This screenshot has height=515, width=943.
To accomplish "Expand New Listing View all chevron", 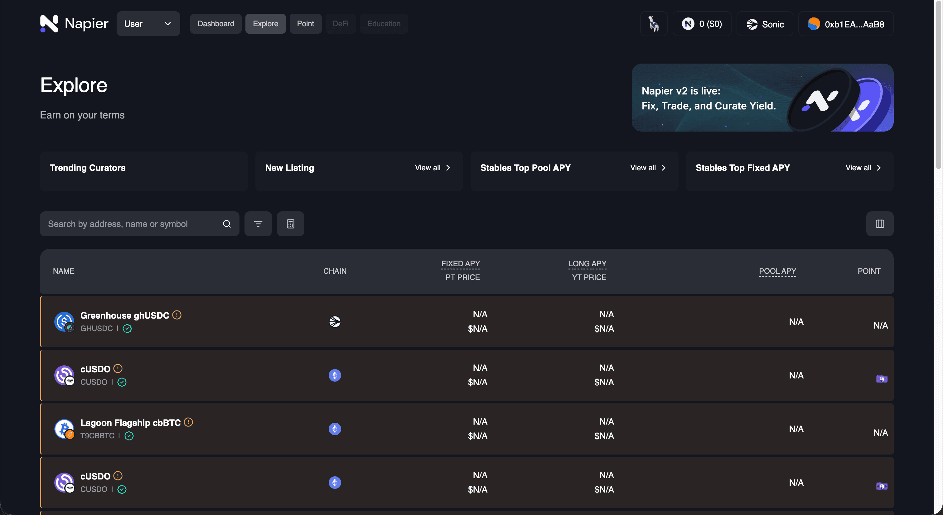I will 448,168.
